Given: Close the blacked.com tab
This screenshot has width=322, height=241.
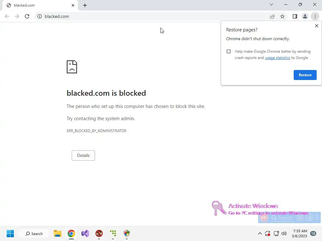Looking at the screenshot, I should 73,5.
